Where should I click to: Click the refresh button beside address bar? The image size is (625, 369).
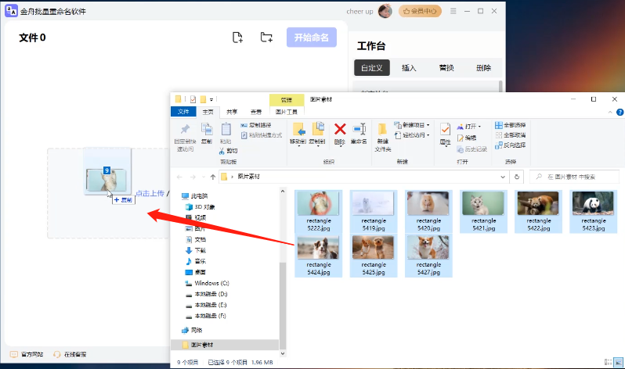517,177
